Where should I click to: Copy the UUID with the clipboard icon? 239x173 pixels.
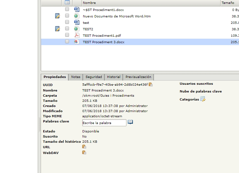tap(151, 84)
